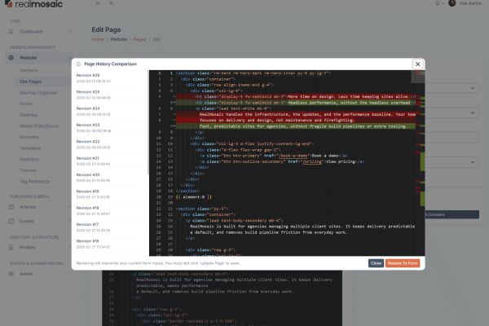489x326 pixels.
Task: Click the gray Close button
Action: tap(376, 263)
